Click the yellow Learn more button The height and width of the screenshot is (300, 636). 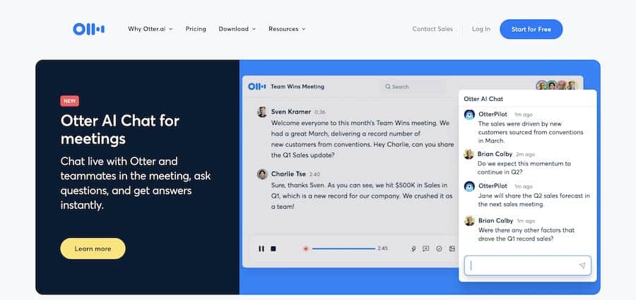point(93,248)
